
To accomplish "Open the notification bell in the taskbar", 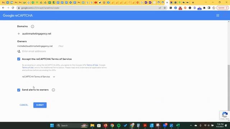I will click(226, 125).
